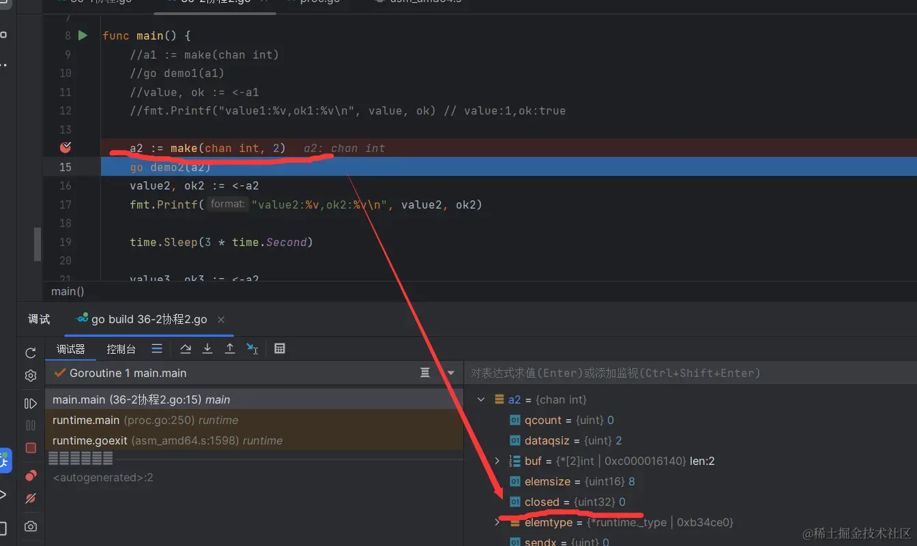Resume program execution

tap(31, 404)
